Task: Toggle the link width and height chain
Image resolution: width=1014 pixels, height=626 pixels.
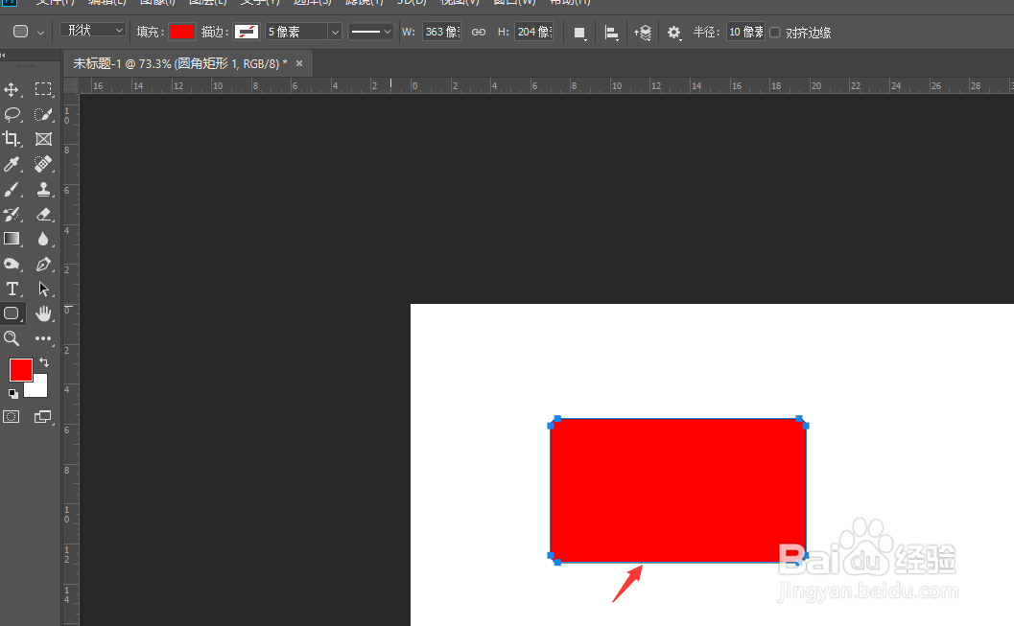Action: tap(479, 33)
